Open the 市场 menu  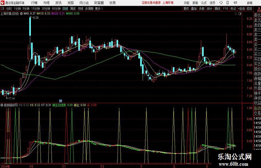[x=46, y=3]
